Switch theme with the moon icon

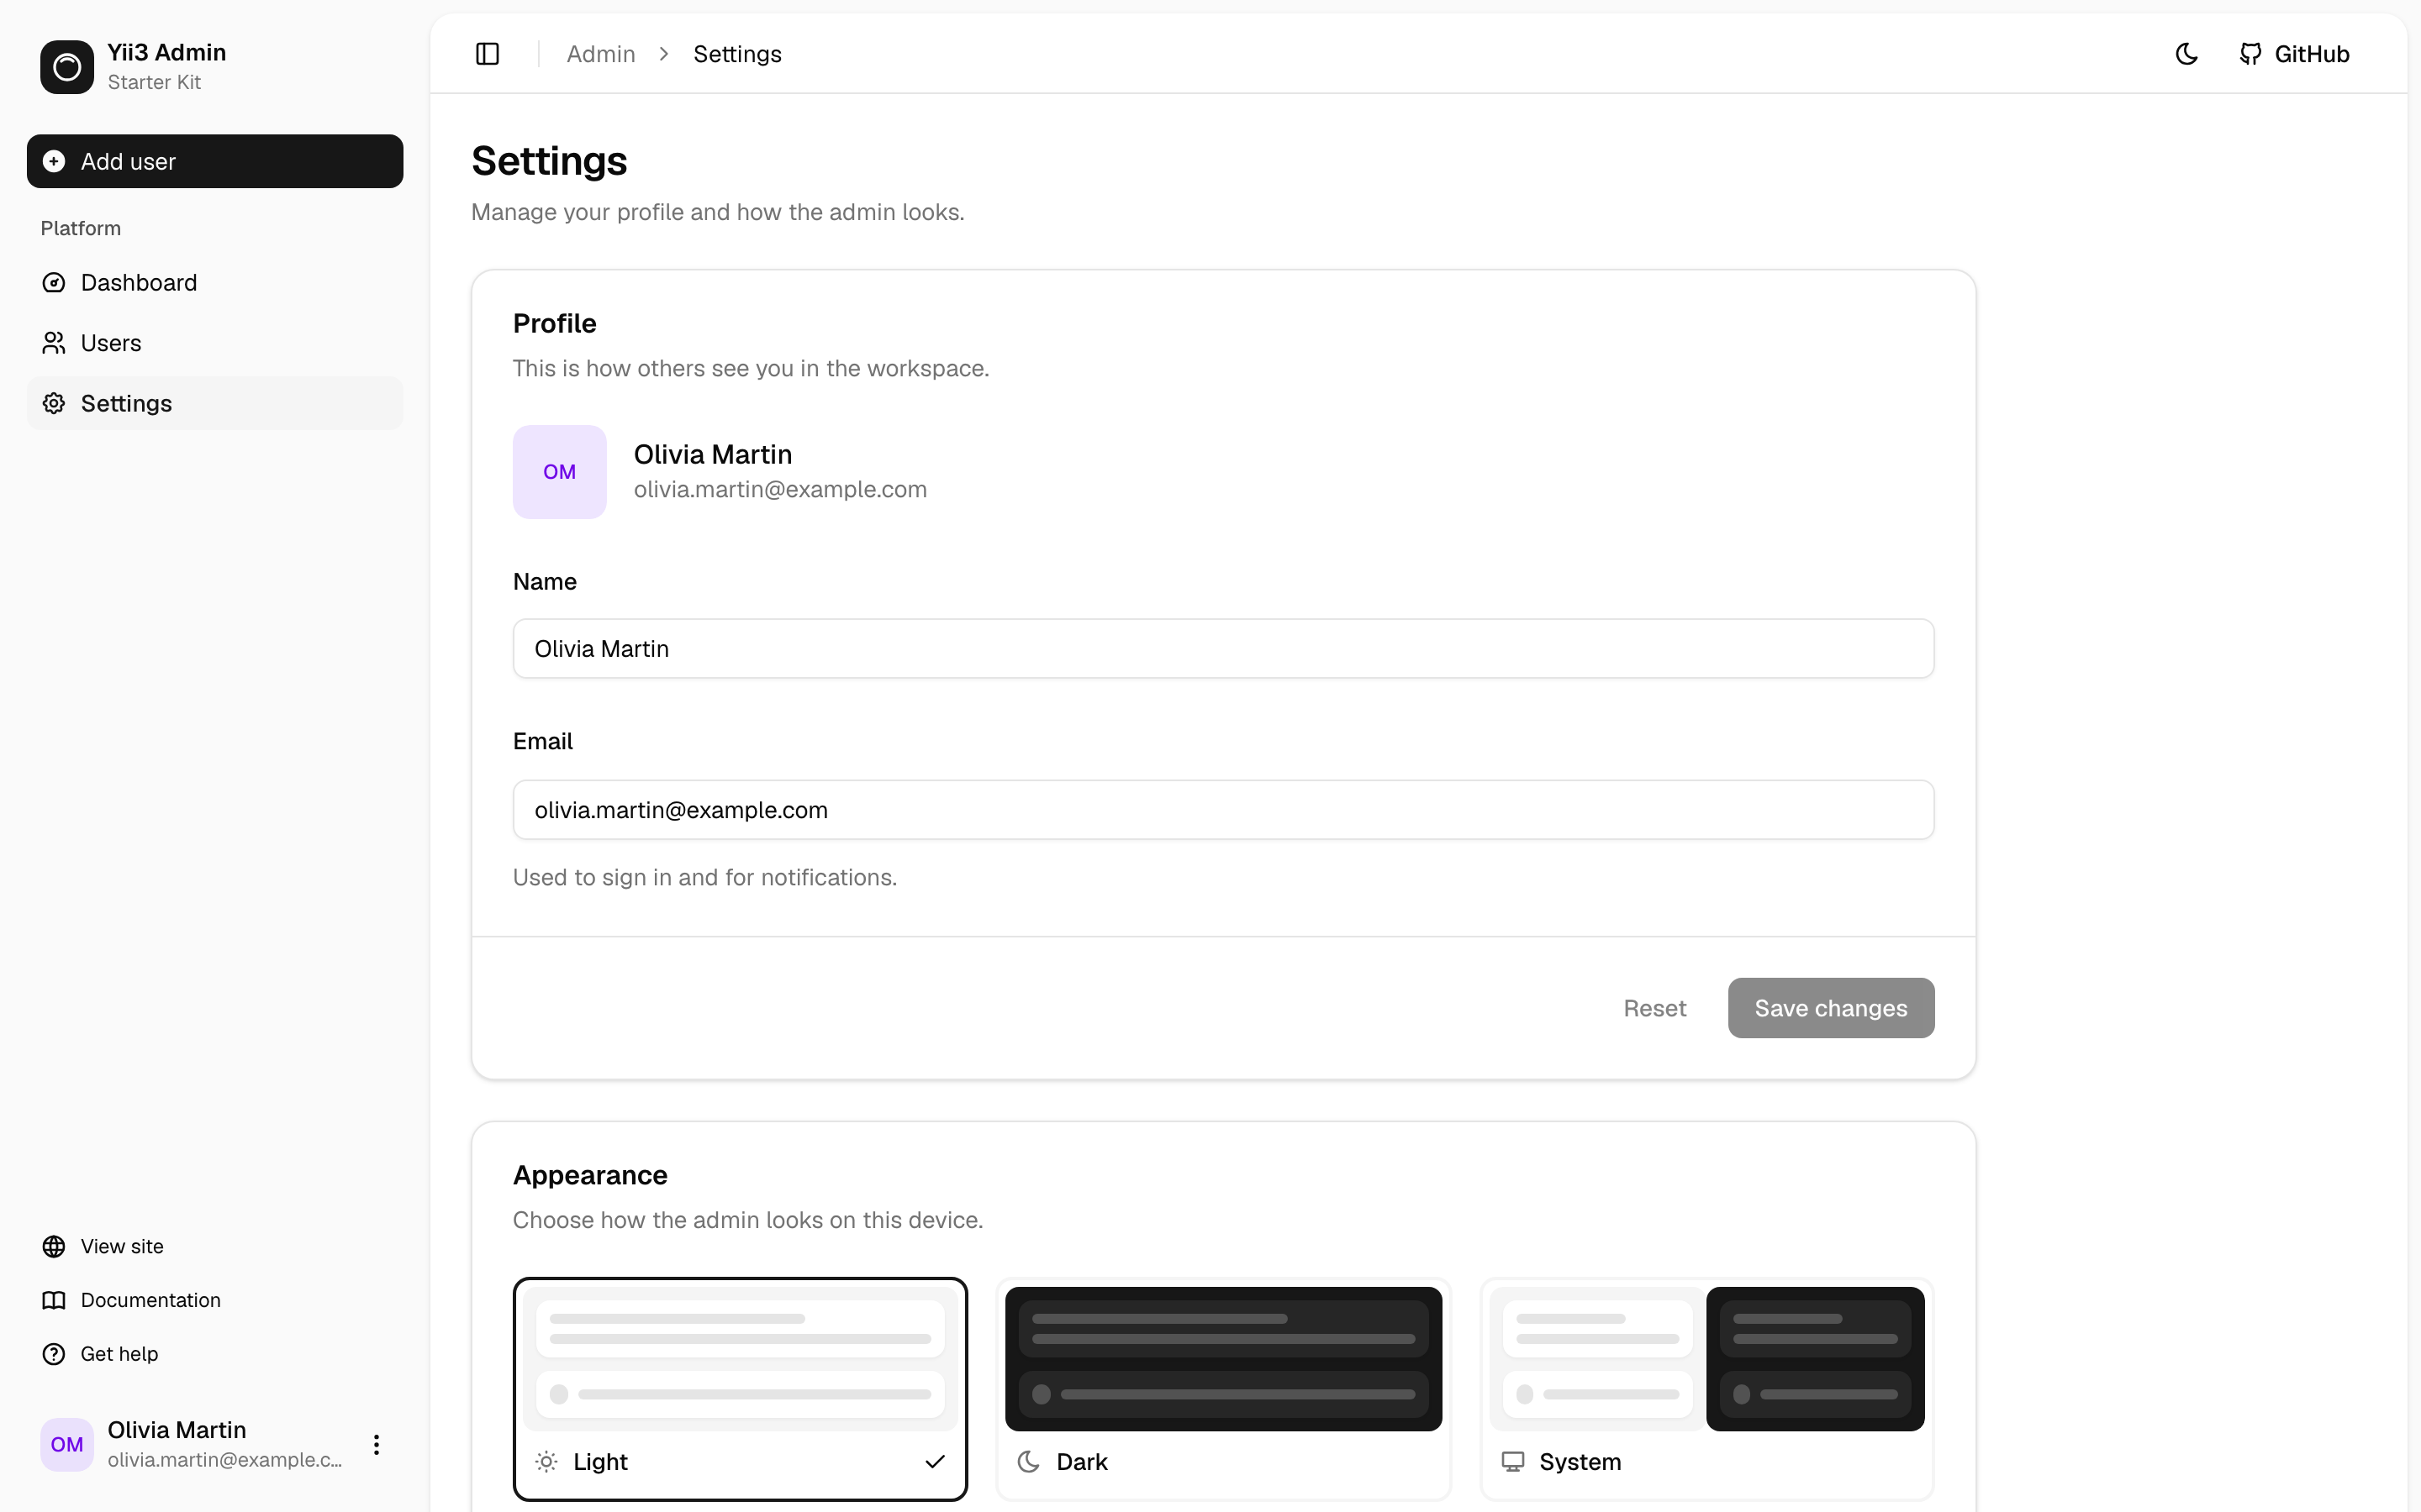point(2186,54)
